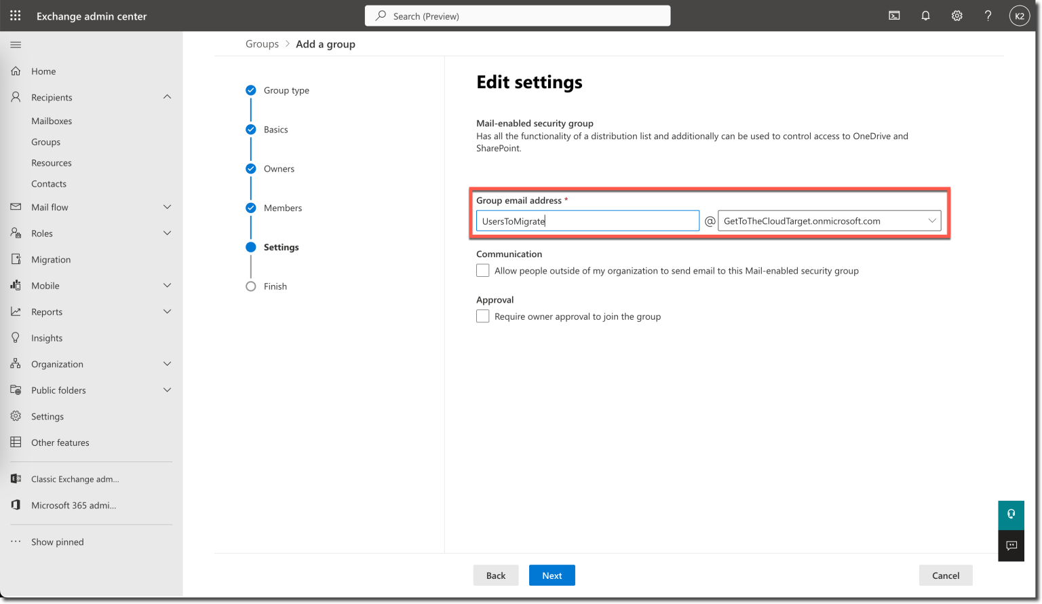
Task: Open the feedback headset icon
Action: (x=1011, y=514)
